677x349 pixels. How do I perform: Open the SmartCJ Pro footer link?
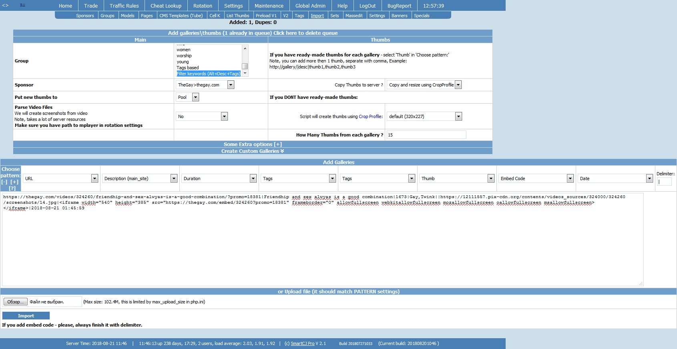point(302,343)
